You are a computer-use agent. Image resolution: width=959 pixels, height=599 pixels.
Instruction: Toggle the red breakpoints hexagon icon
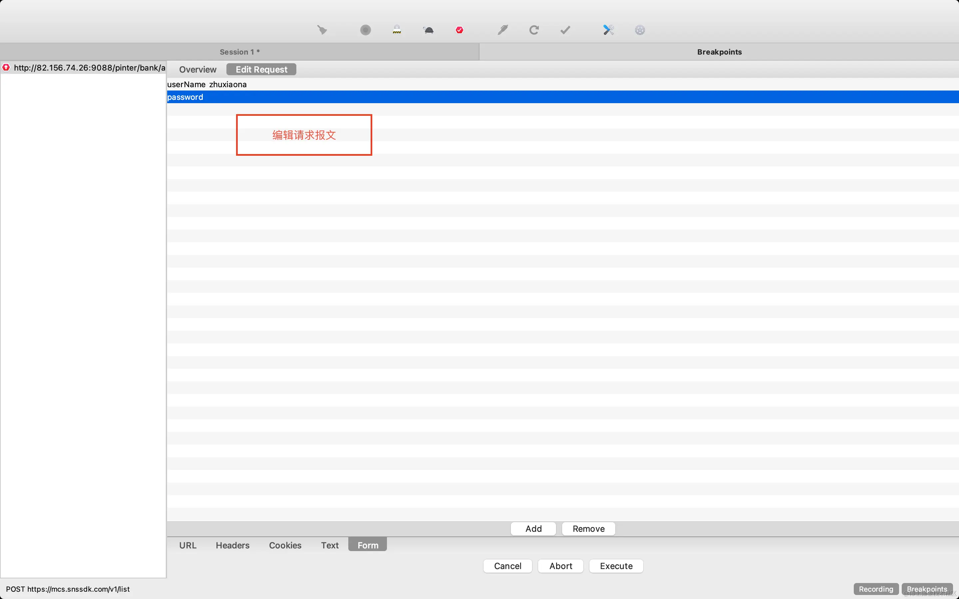(460, 30)
